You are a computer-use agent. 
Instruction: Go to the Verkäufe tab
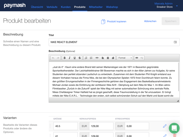point(52,7)
